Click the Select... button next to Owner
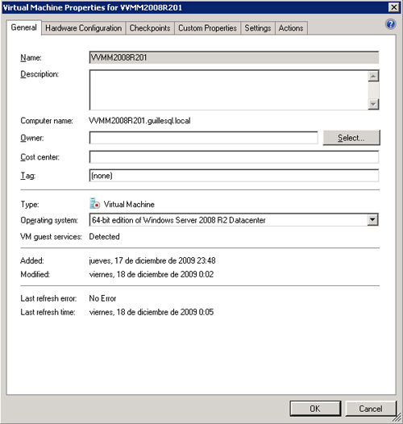403x424 pixels. point(351,138)
